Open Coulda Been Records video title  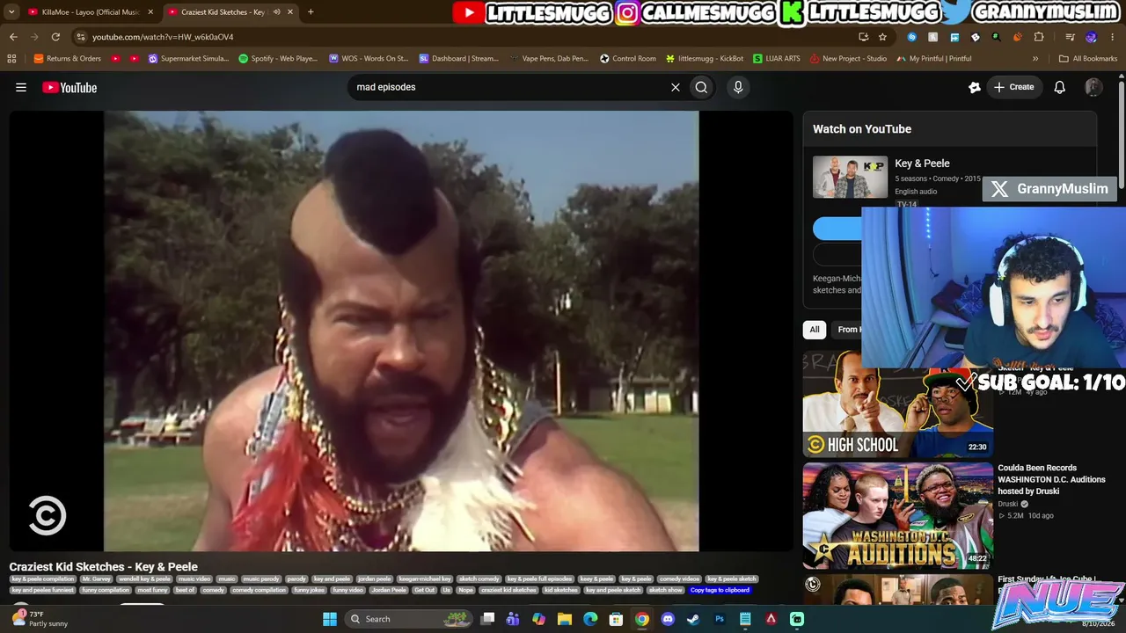click(1051, 479)
